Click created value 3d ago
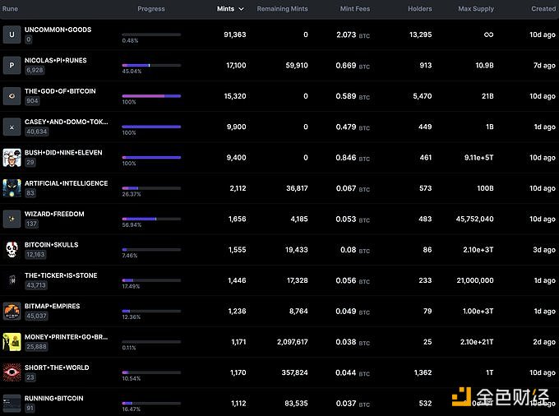Screen dimensions: 559x416 click(544, 250)
